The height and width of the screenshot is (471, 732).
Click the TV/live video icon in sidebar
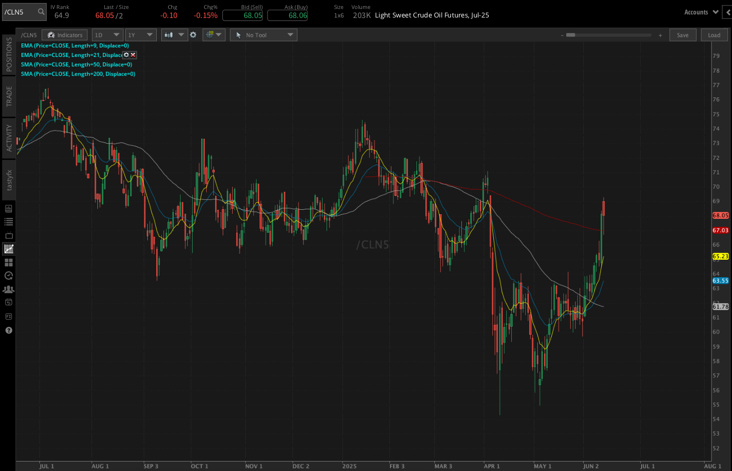8,235
